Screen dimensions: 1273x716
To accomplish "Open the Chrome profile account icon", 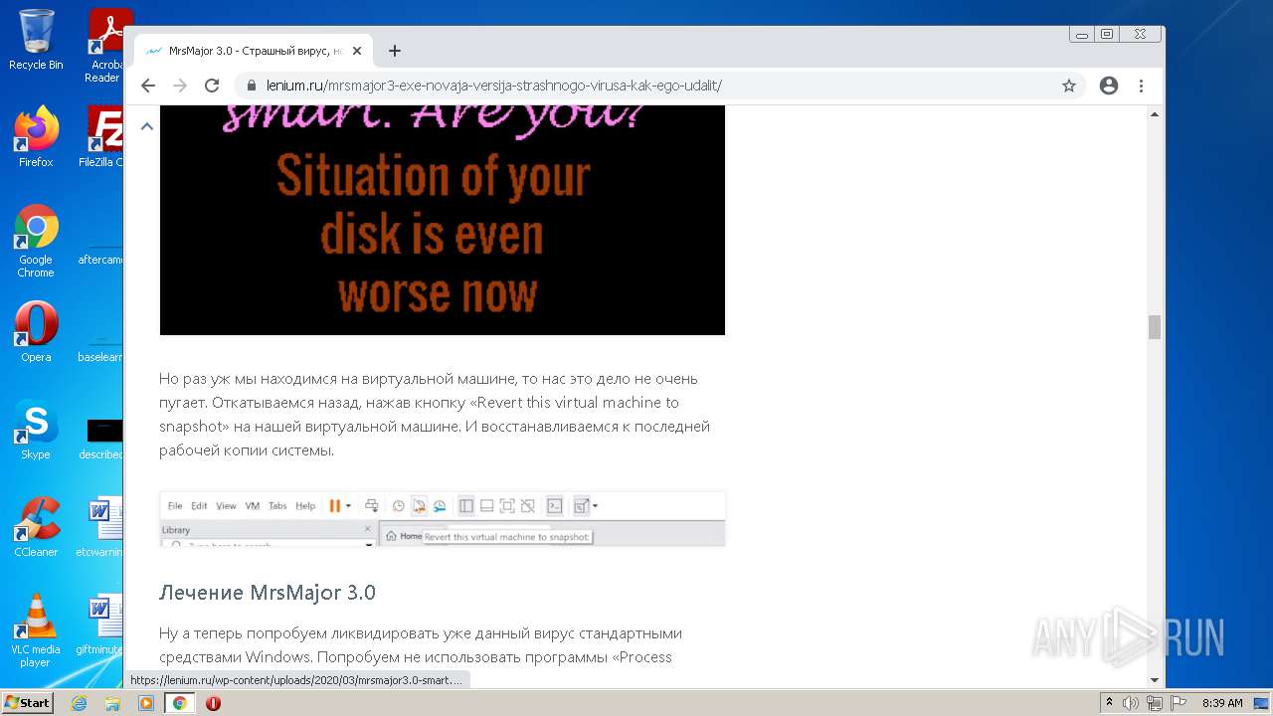I will point(1109,86).
